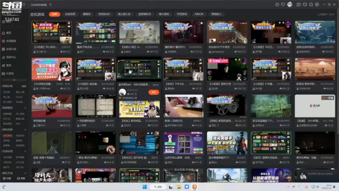The height and width of the screenshot is (191, 339).
Task: Open DOTA2 in sidebar categories
Action: [6, 119]
